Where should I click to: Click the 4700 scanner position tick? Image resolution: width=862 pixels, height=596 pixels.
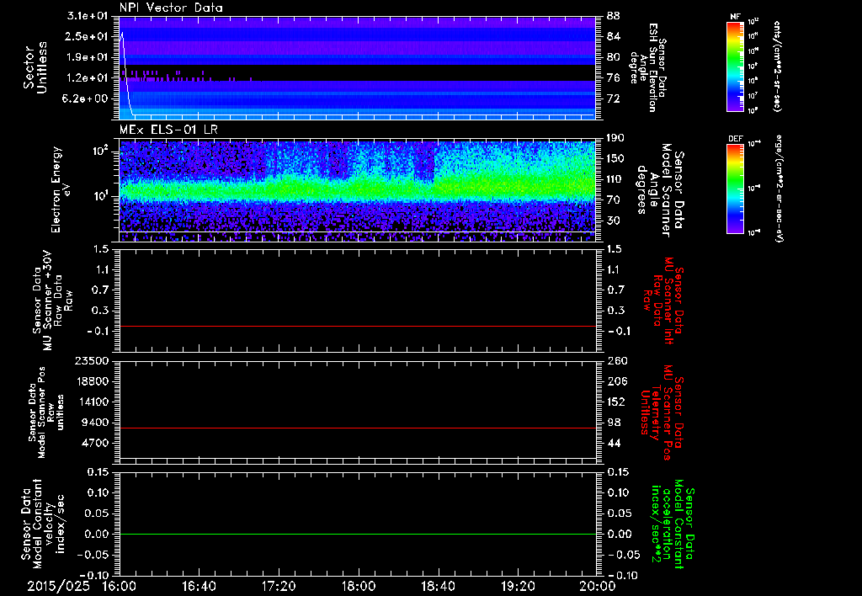point(95,443)
